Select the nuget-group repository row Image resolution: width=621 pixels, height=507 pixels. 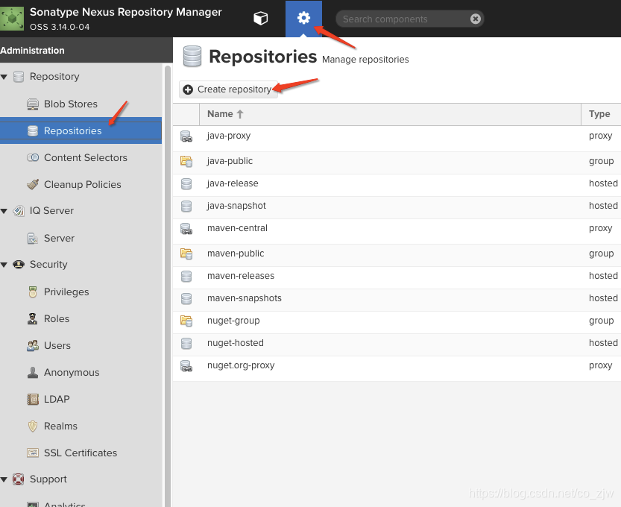pos(397,322)
